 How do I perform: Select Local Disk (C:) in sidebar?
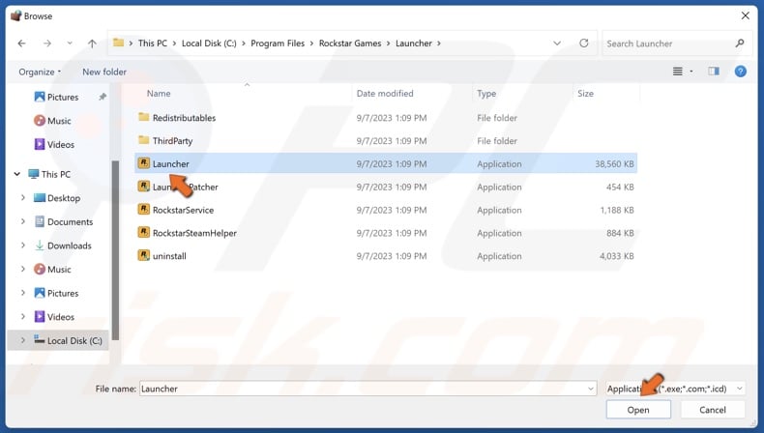[74, 340]
